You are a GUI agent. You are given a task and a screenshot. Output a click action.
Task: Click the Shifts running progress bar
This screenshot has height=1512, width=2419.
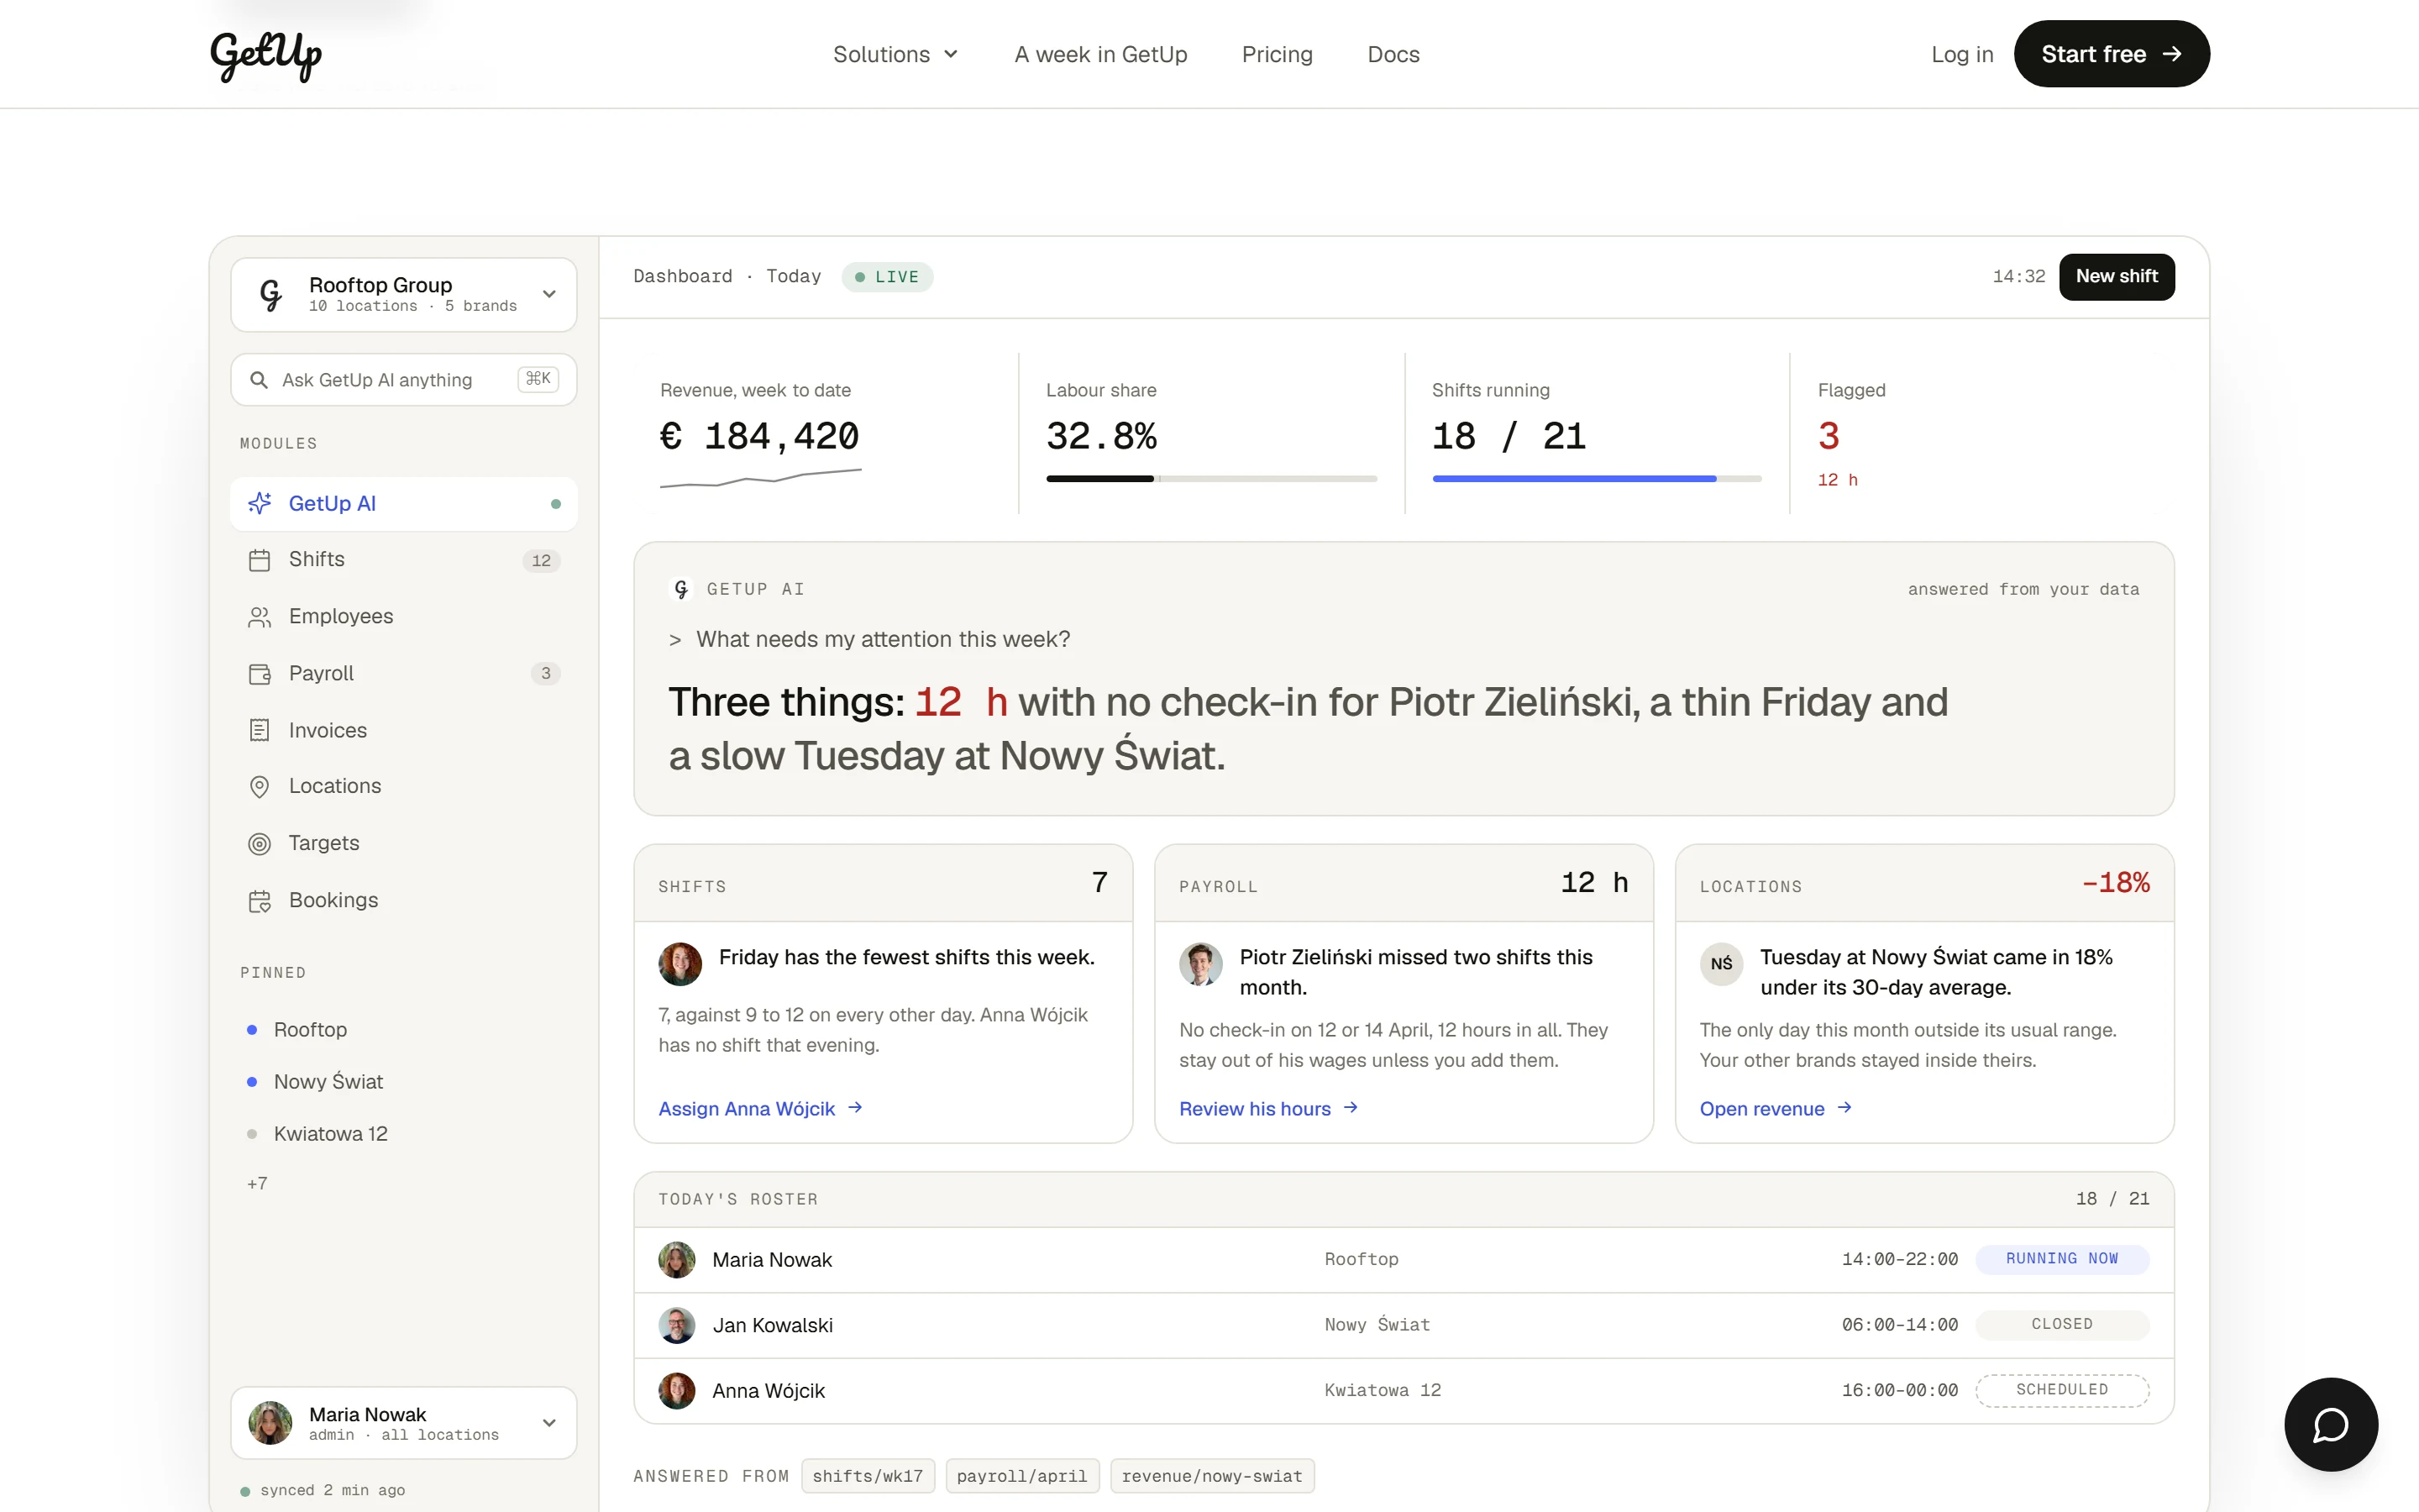(x=1597, y=479)
